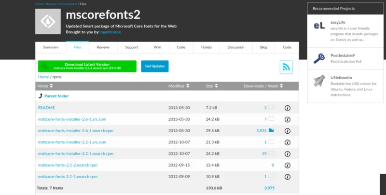Screen dimensions: 386x195
Task: Click downloads chart icon for 2.6-1.noarch.rpm
Action: point(271,130)
